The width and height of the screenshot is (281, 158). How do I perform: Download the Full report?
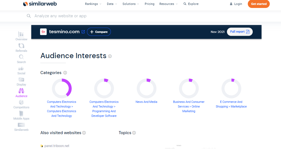pyautogui.click(x=240, y=32)
